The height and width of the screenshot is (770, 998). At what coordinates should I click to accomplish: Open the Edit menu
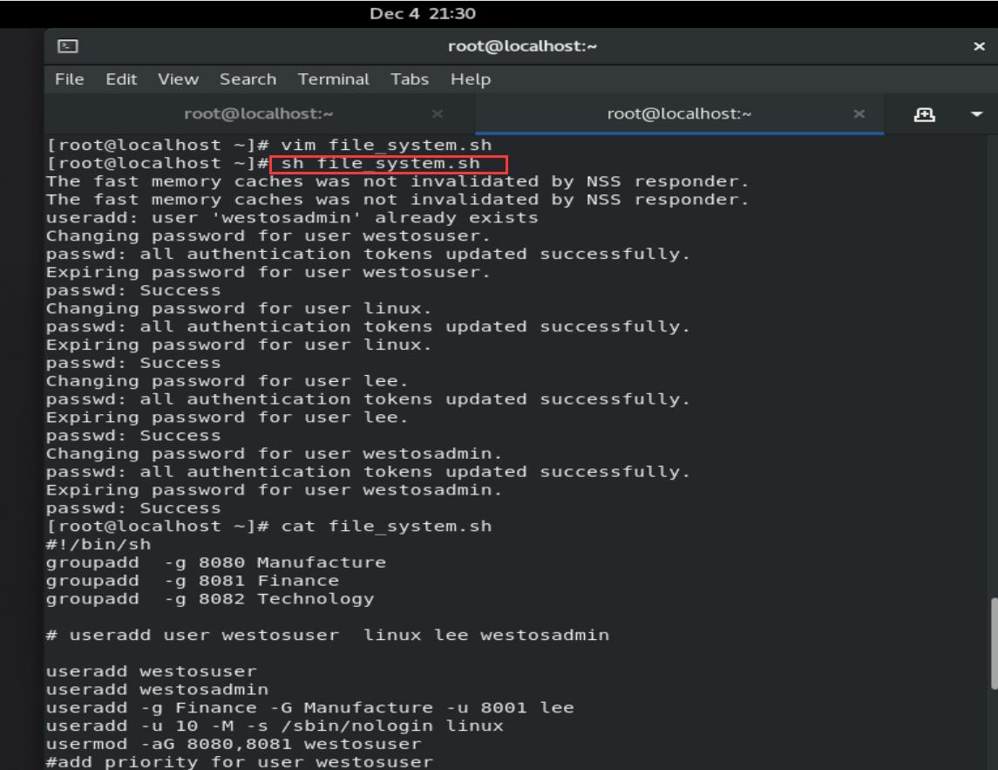121,79
